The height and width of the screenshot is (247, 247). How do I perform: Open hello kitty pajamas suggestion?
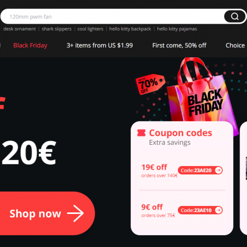[177, 29]
